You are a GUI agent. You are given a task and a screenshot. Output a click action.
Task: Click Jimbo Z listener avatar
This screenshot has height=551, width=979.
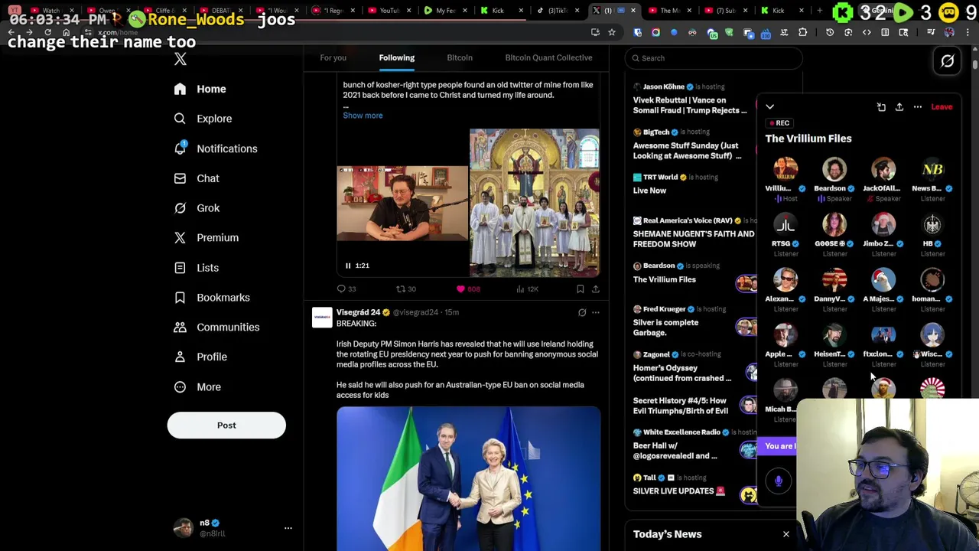pyautogui.click(x=883, y=225)
